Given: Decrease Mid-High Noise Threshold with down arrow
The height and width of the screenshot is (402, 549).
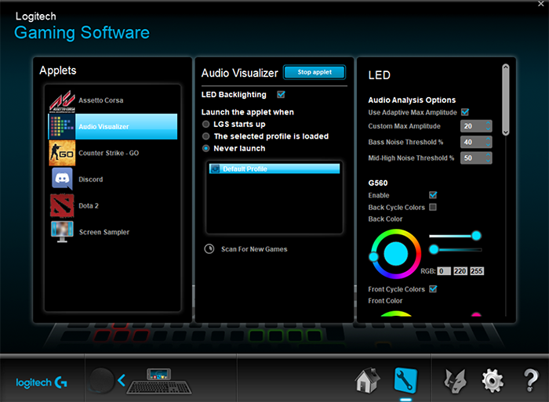Looking at the screenshot, I should point(488,161).
